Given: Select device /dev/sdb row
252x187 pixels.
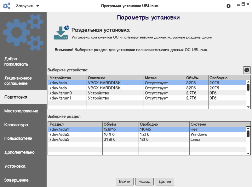Looking at the screenshot, I should pyautogui.click(x=147, y=88).
